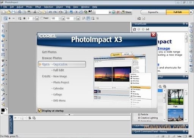Click the Print Preview magnifier icon
The height and width of the screenshot is (138, 194).
pos(19,12)
